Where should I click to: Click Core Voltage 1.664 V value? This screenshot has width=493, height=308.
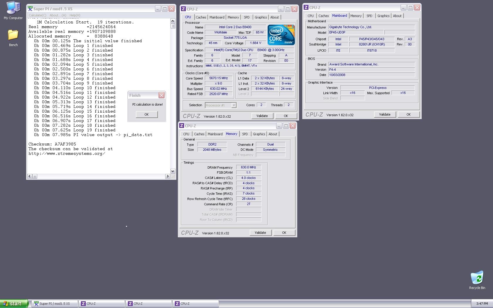[x=256, y=43]
